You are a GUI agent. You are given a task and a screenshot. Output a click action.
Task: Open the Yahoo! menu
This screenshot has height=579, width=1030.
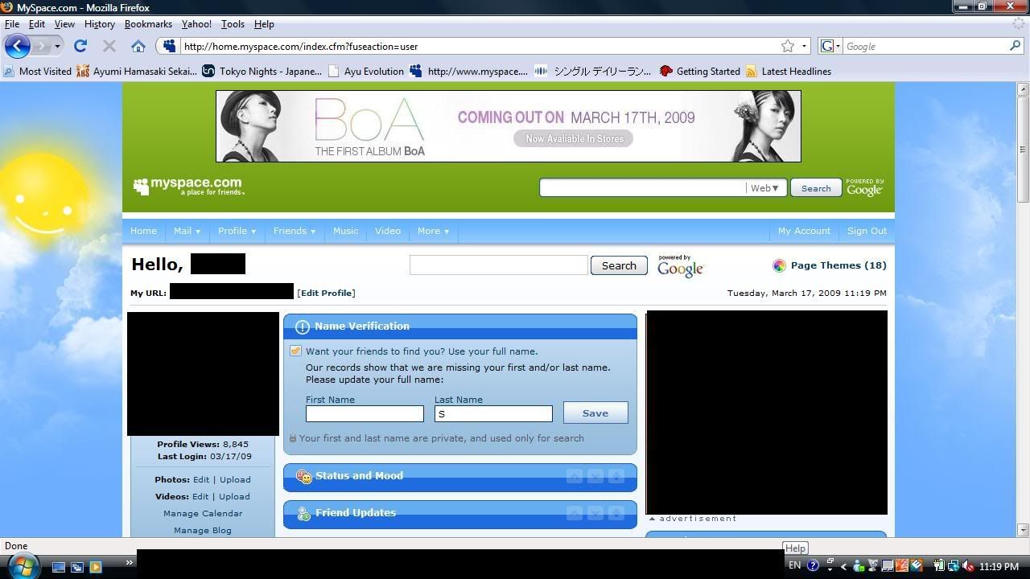pyautogui.click(x=196, y=24)
